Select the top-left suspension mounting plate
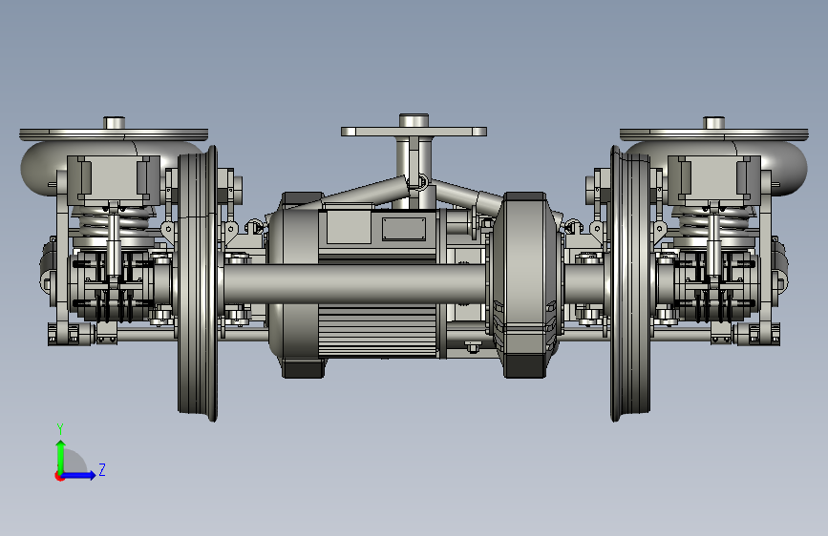Image resolution: width=828 pixels, height=536 pixels. point(114,134)
